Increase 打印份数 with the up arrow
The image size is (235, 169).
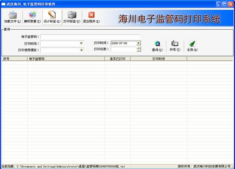tap(139, 48)
